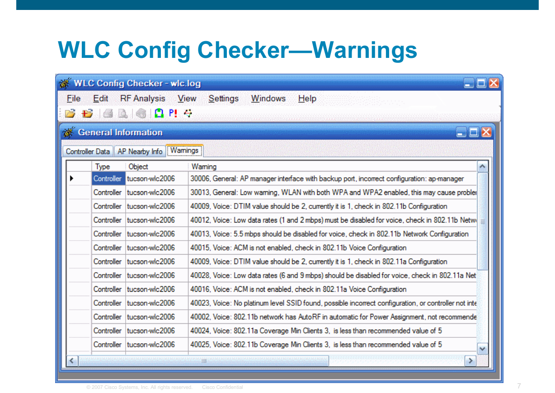Click the open folder toolbar icon
This screenshot has height=393, width=555.
[x=70, y=114]
